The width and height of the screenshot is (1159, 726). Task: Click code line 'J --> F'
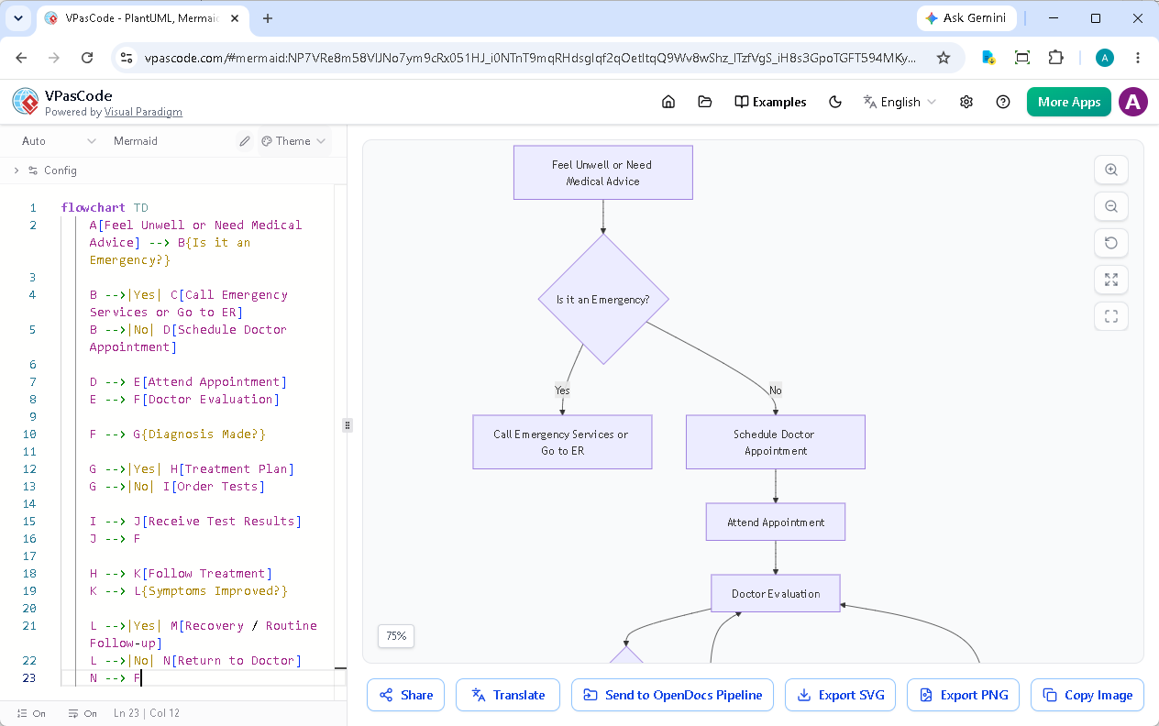tap(116, 539)
